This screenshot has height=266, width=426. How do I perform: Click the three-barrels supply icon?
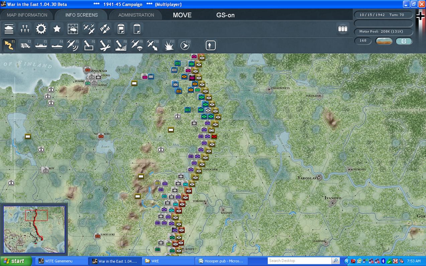pos(343,29)
